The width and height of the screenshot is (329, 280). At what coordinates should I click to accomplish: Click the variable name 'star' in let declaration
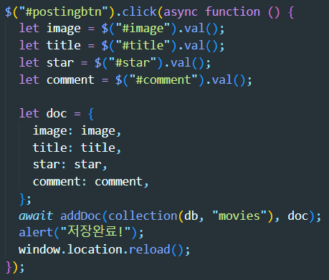60,62
